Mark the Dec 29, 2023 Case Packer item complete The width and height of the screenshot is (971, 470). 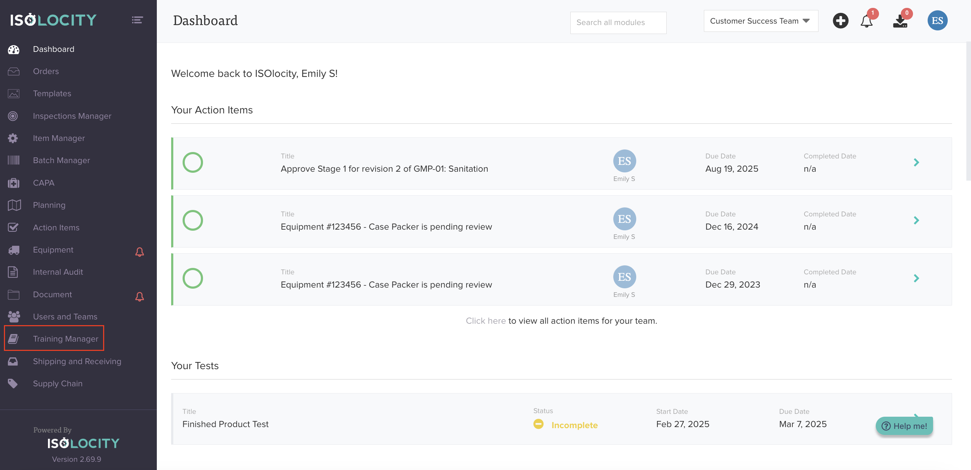pyautogui.click(x=193, y=278)
